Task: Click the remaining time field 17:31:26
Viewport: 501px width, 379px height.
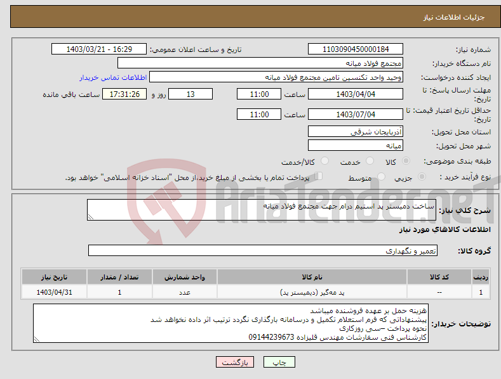Action: [124, 94]
